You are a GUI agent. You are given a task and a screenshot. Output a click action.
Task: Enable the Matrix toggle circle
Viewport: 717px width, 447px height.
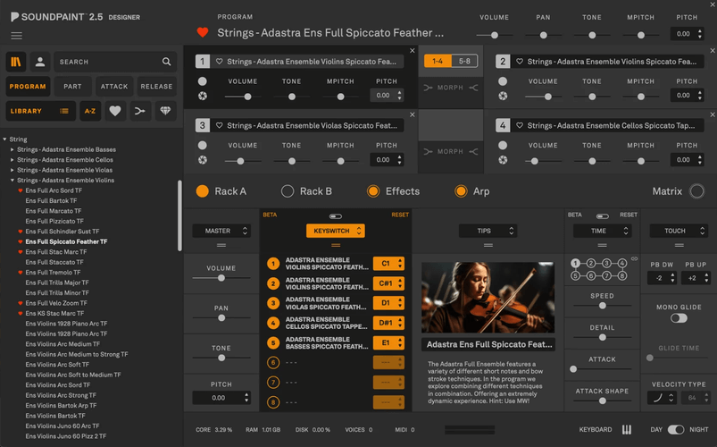(x=696, y=191)
